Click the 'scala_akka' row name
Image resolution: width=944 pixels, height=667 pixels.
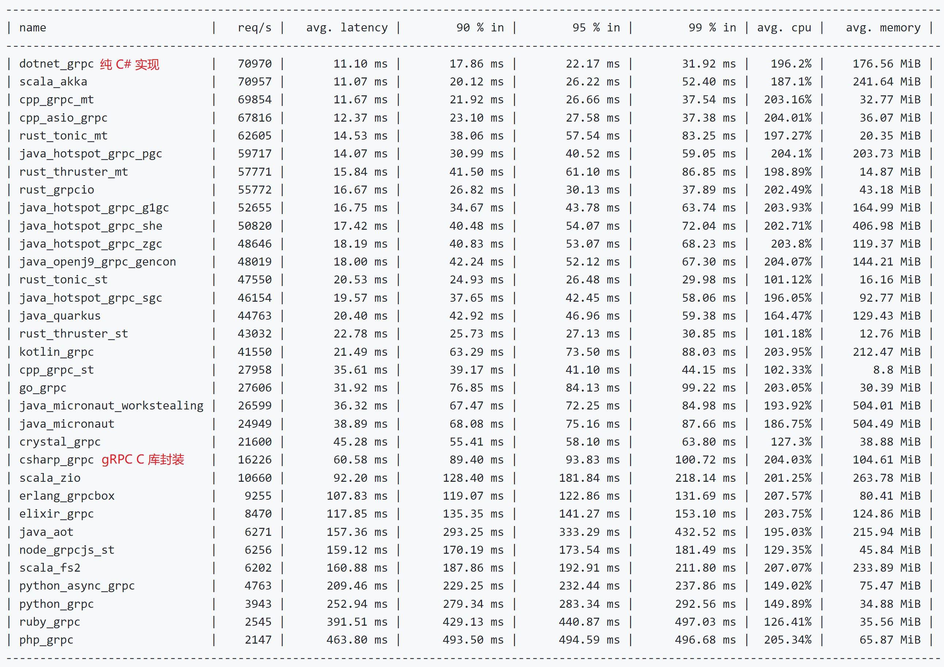pos(53,82)
